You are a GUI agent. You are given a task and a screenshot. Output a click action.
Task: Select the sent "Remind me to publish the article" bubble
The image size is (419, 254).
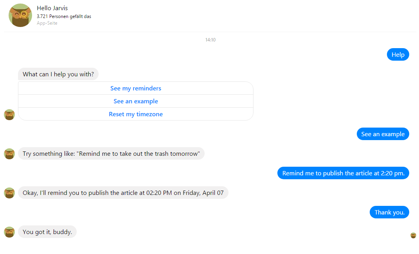[343, 173]
